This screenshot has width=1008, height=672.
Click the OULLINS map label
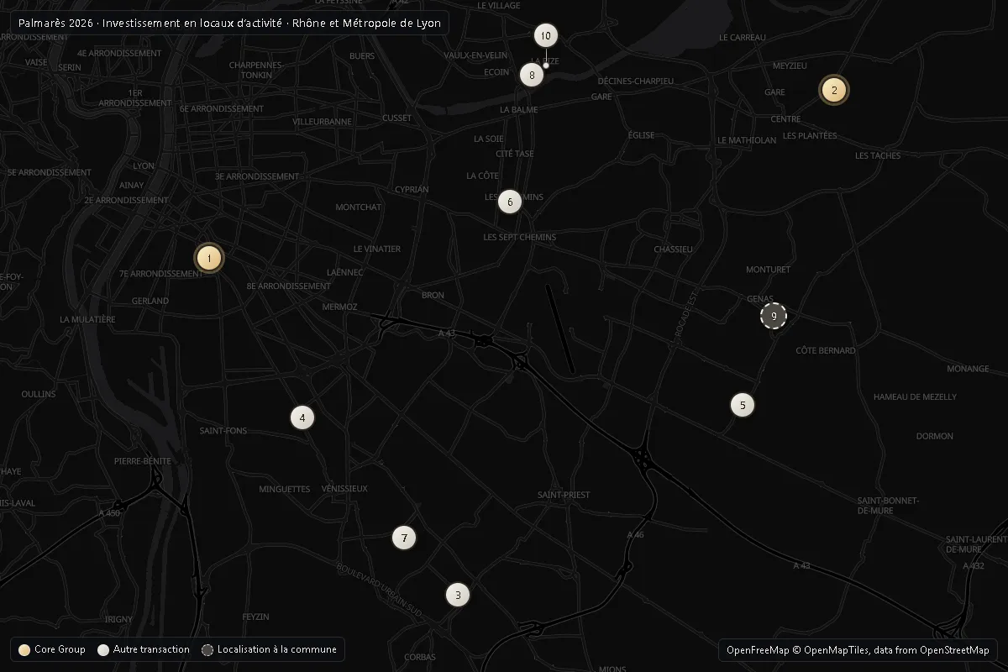(39, 395)
